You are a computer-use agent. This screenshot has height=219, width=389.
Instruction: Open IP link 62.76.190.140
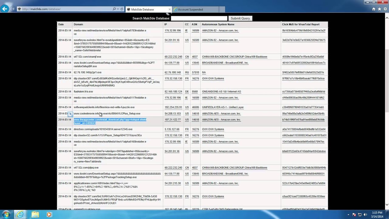tap(173, 72)
